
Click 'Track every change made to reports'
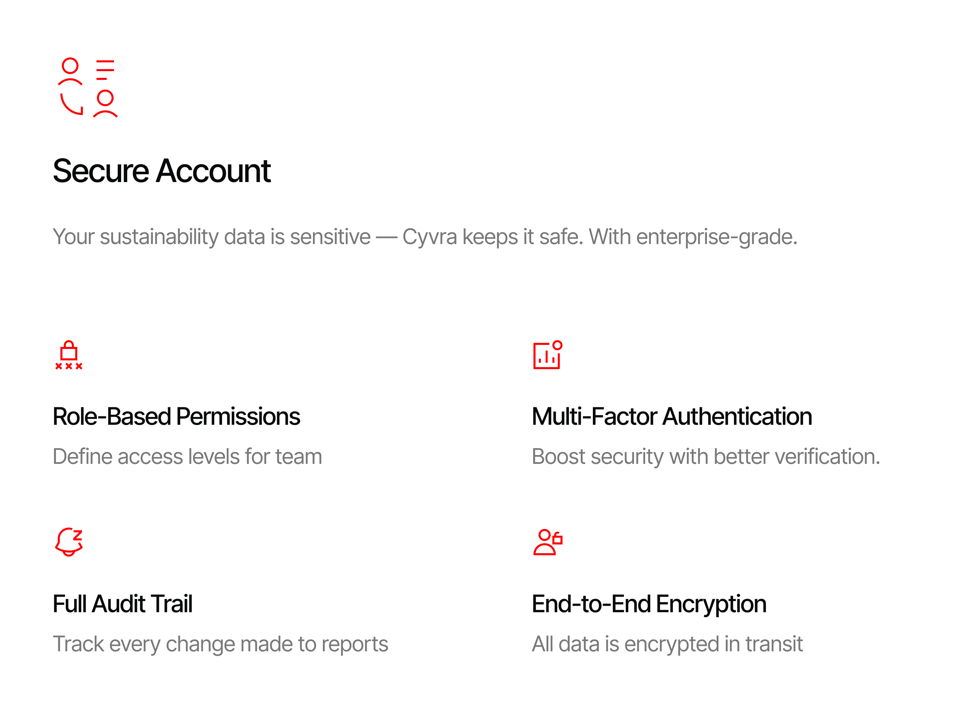[220, 644]
